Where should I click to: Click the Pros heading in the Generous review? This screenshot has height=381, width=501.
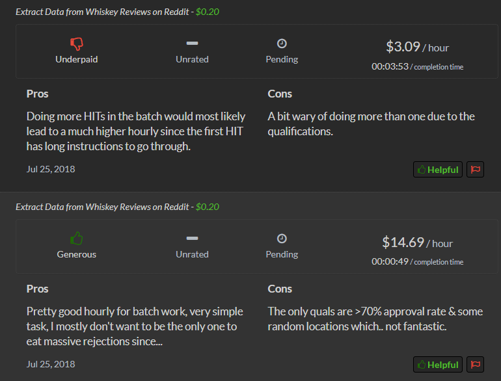pos(37,289)
